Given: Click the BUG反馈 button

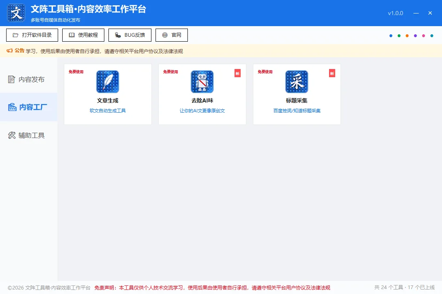Looking at the screenshot, I should (x=130, y=35).
